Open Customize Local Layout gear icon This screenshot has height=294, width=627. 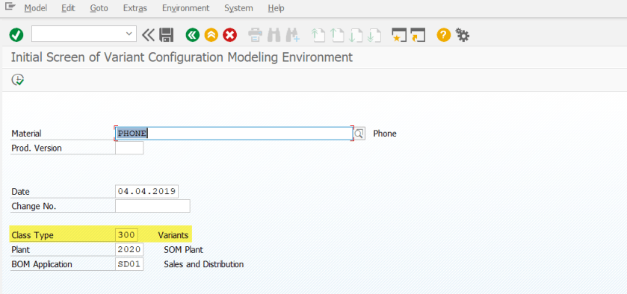pos(463,35)
